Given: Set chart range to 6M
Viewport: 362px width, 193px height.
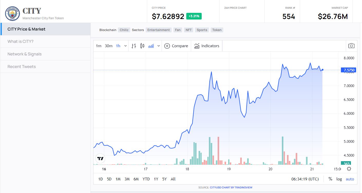Looking at the screenshot, I should (x=136, y=179).
